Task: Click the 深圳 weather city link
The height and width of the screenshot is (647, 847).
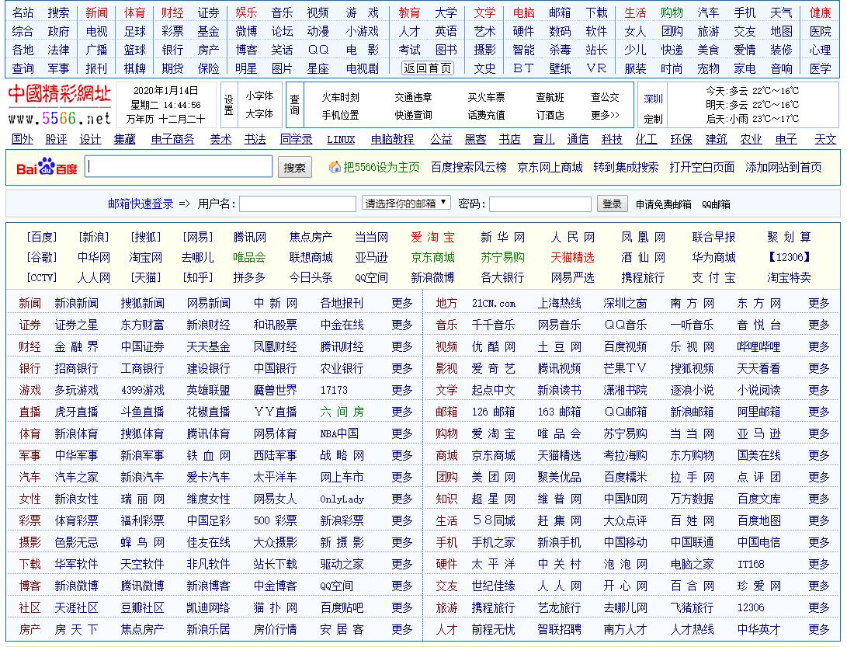Action: pyautogui.click(x=653, y=99)
